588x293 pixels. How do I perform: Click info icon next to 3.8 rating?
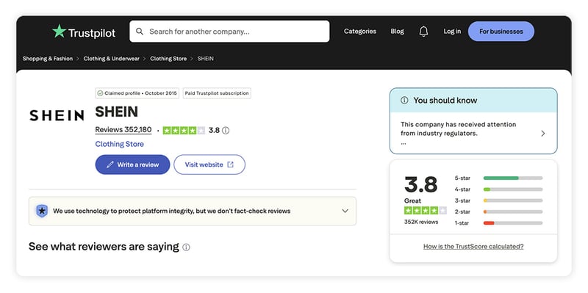click(x=226, y=131)
